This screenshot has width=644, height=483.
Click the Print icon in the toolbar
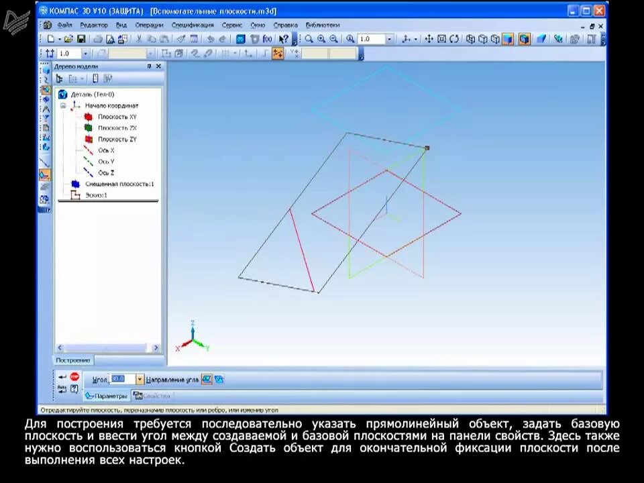(98, 39)
